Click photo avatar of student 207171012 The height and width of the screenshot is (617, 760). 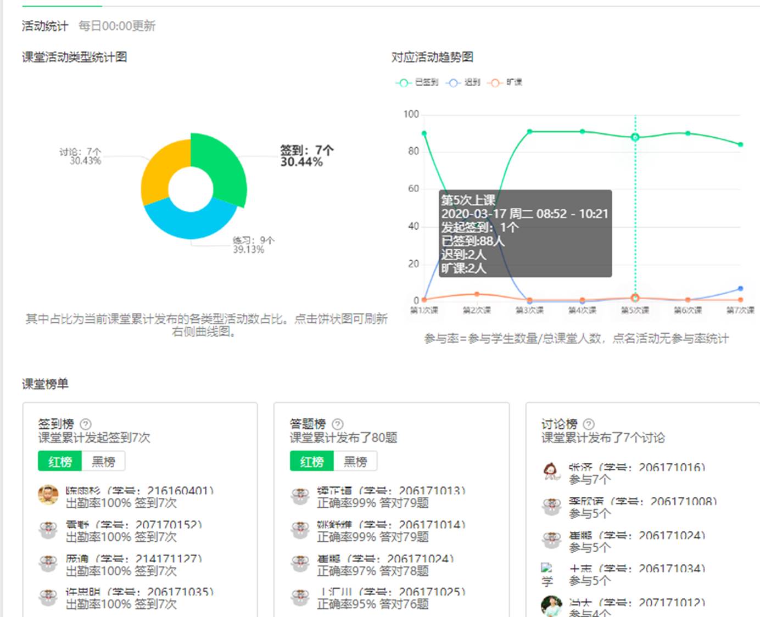[551, 605]
